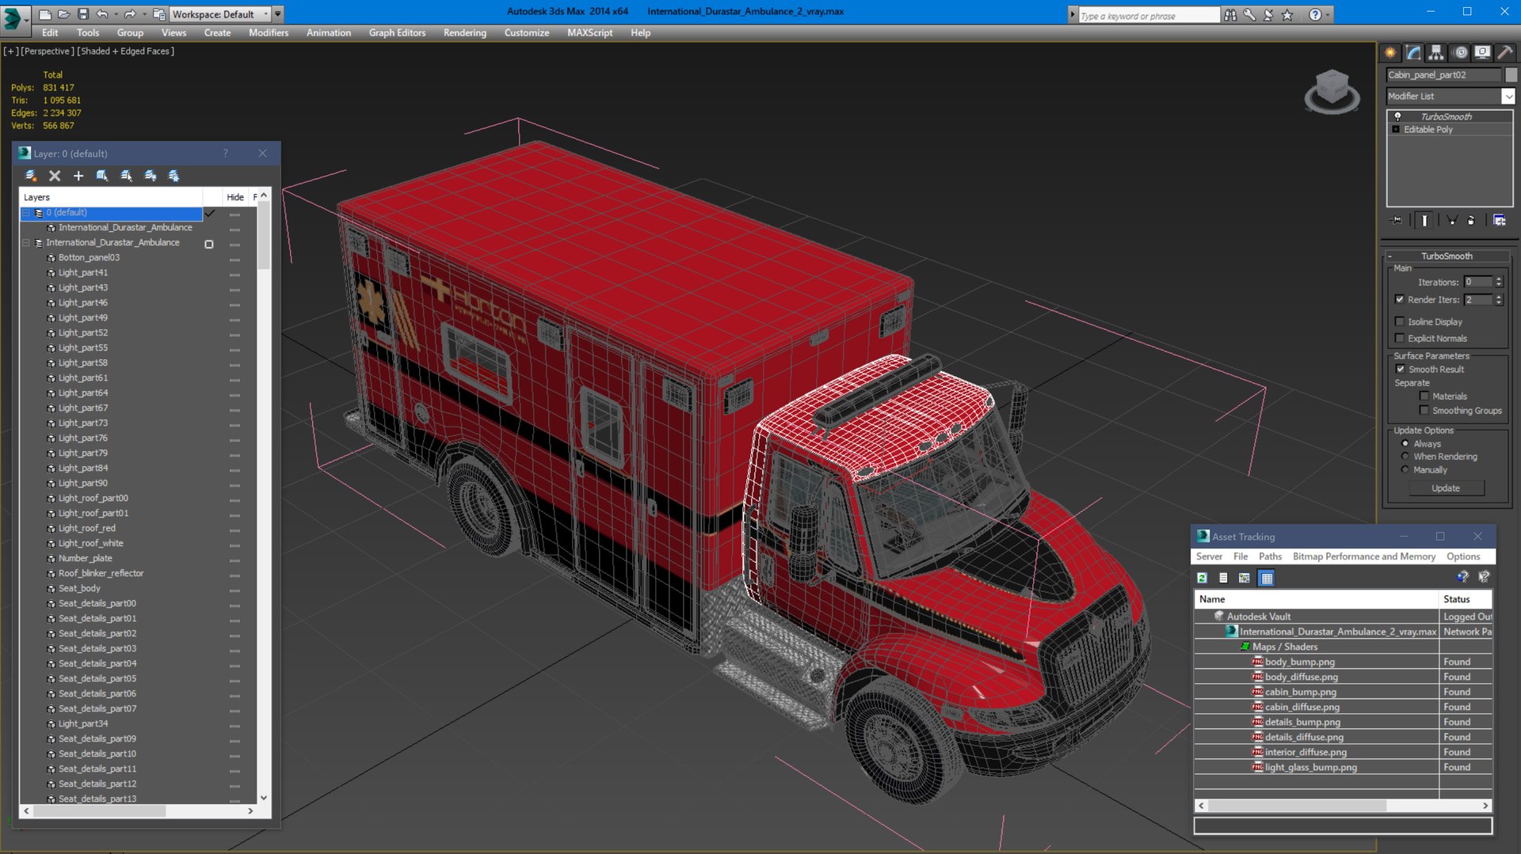Open the Utilities hammer panel icon
Image resolution: width=1521 pixels, height=854 pixels.
click(1505, 52)
